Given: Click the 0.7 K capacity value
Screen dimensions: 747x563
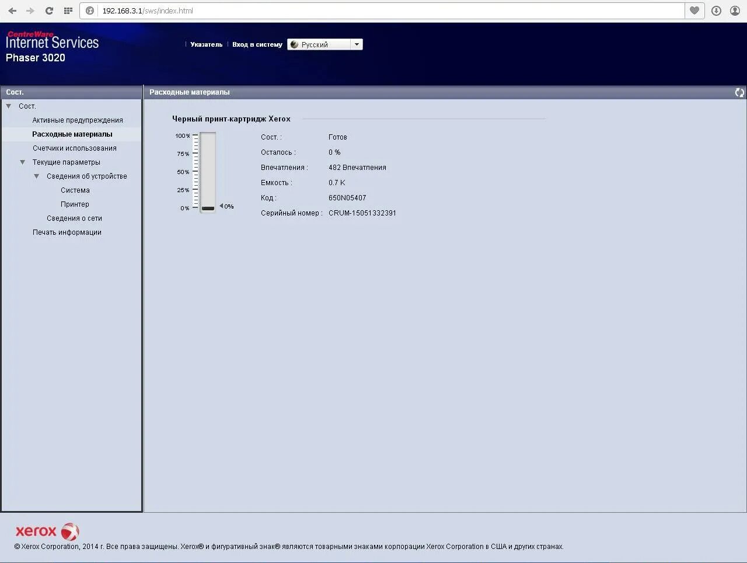Looking at the screenshot, I should coord(337,183).
